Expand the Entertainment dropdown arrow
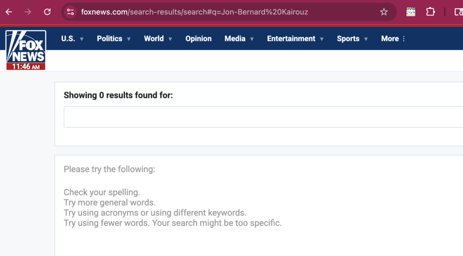 tap(322, 39)
